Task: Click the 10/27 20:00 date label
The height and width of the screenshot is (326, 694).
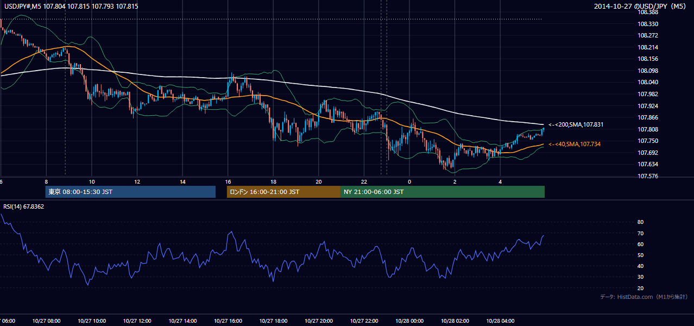Action: tap(319, 321)
